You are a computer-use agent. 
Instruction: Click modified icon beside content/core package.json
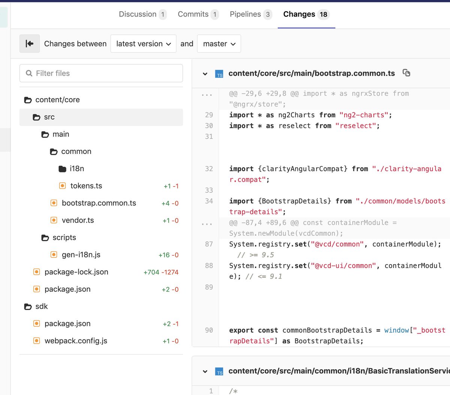(36, 289)
